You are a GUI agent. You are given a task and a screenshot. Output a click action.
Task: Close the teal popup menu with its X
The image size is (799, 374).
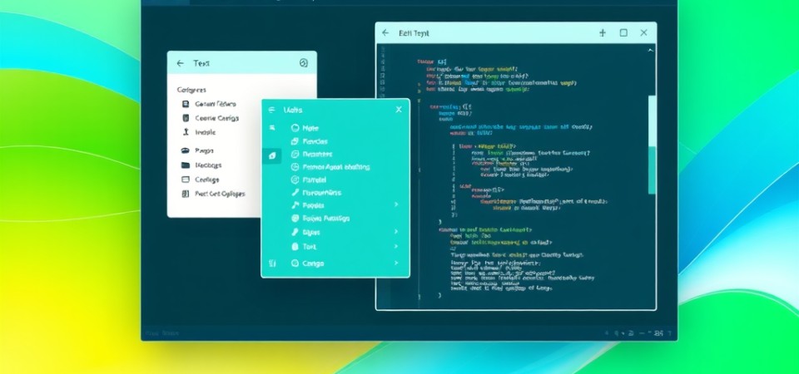(x=399, y=110)
